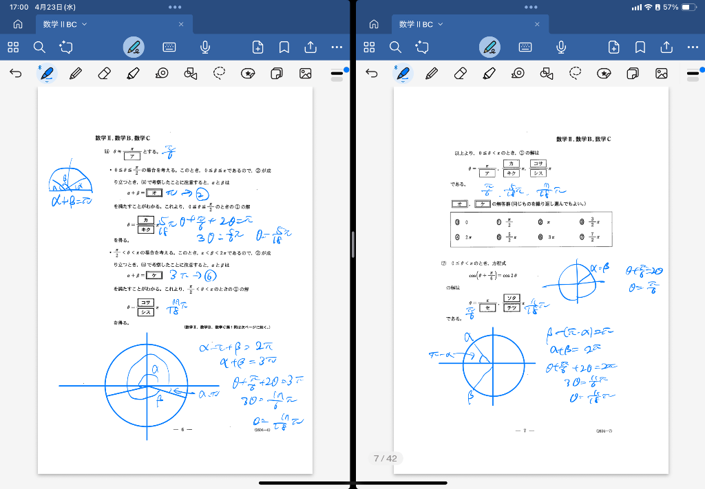Viewport: 705px width, 489px height.
Task: Tap the share export button in right pane
Action: 666,47
